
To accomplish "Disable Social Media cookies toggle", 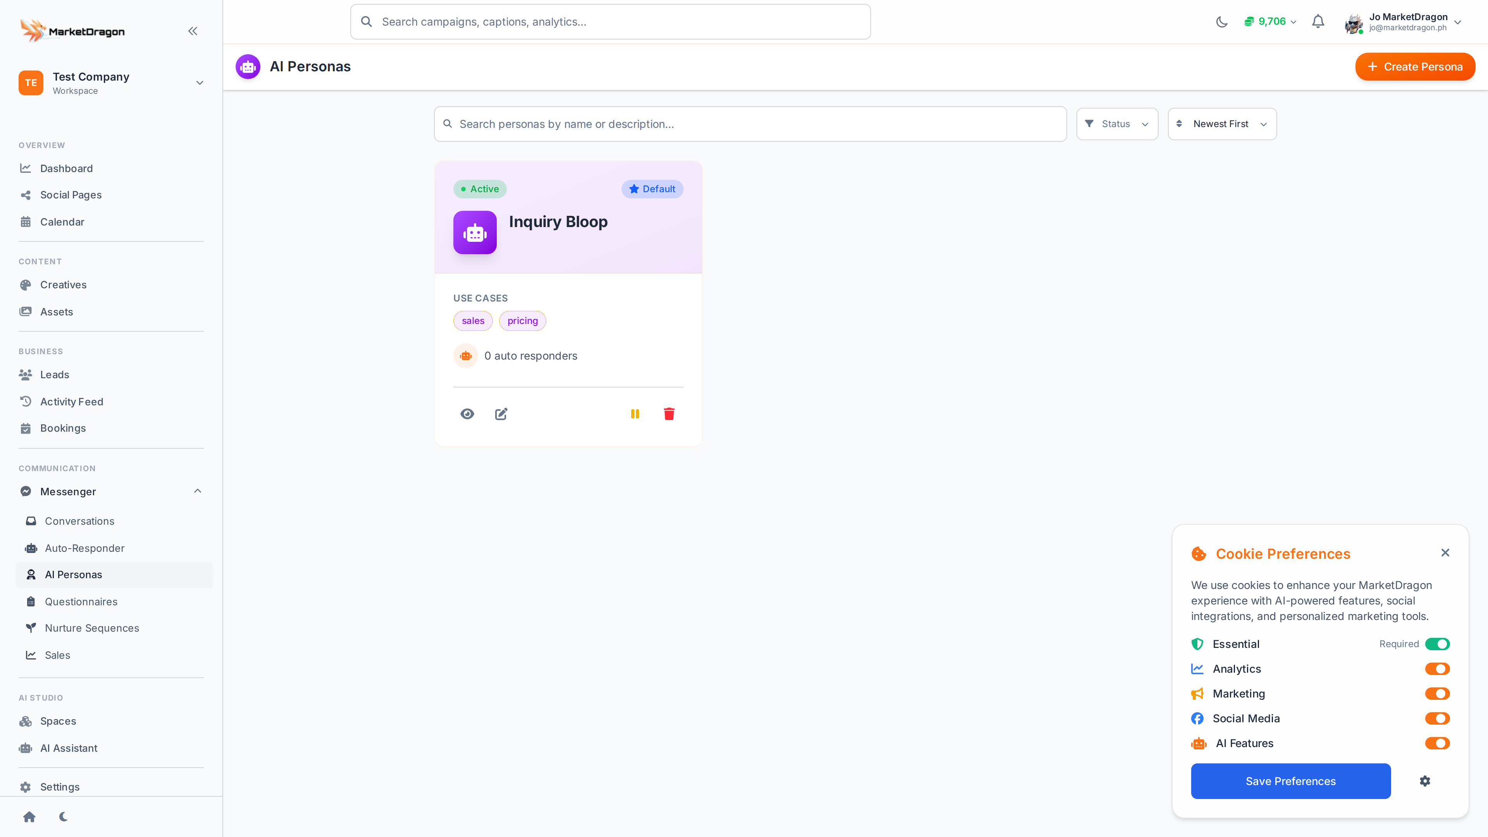I will pyautogui.click(x=1437, y=718).
